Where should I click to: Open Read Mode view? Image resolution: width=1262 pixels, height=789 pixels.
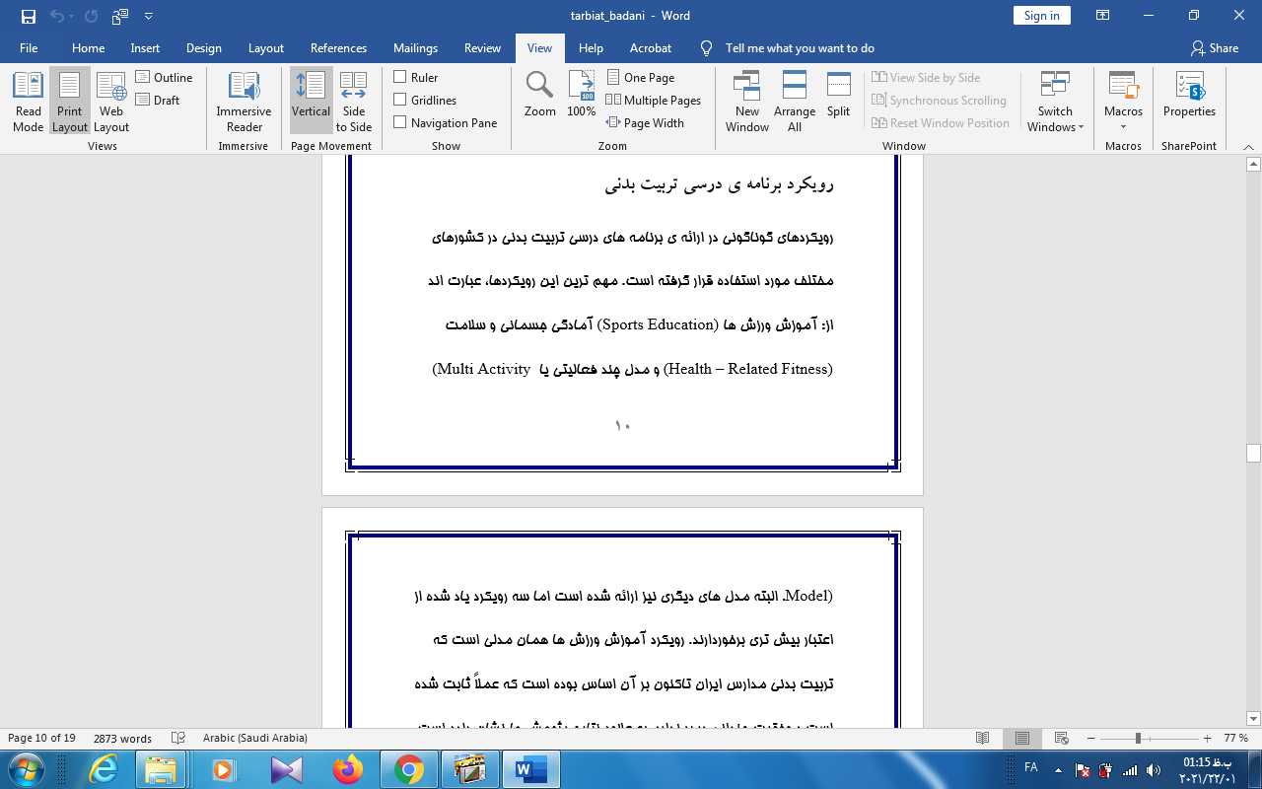(x=28, y=101)
